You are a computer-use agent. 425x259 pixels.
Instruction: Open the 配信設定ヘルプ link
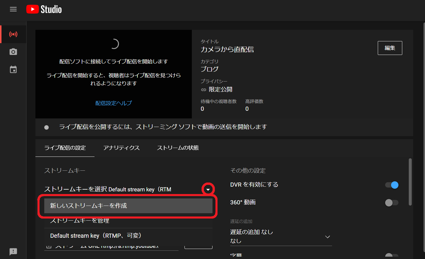[x=114, y=103]
